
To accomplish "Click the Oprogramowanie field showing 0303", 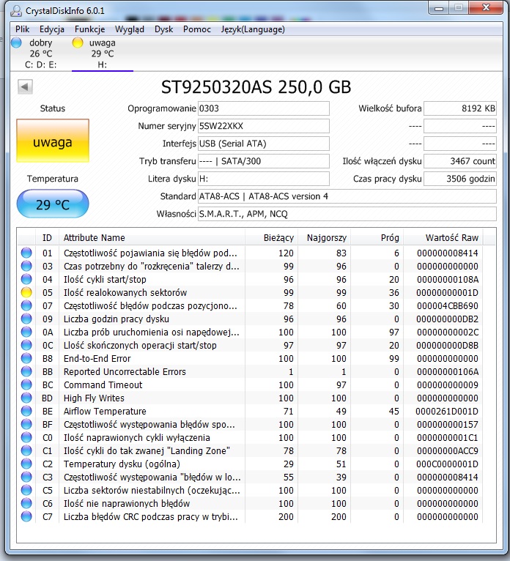I will pyautogui.click(x=263, y=108).
